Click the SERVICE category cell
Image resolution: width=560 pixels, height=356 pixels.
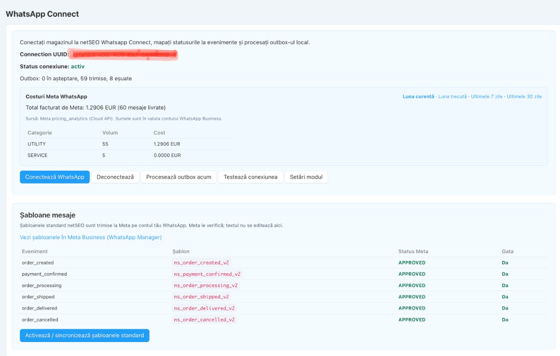(37, 156)
